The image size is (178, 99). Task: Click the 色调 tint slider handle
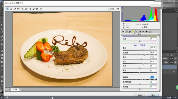tap(140, 41)
